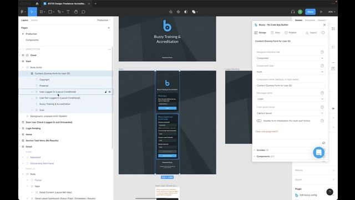
Task: Select the Rectangle shape tool
Action: click(x=50, y=12)
